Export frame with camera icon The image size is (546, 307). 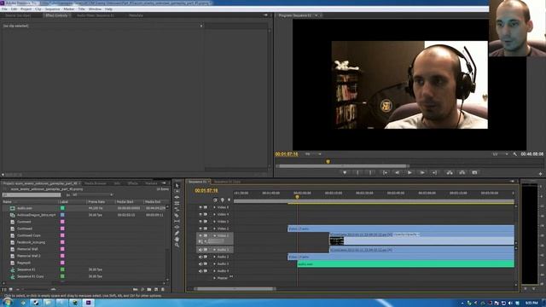click(x=474, y=172)
